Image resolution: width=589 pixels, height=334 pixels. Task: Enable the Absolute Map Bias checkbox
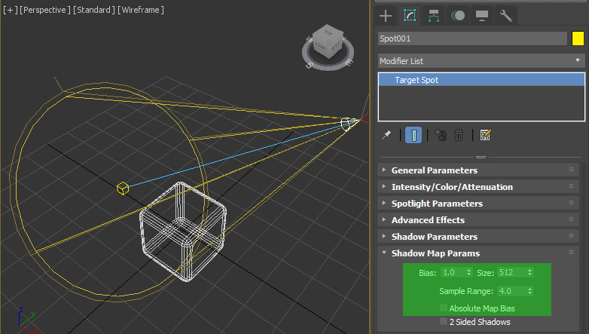coord(444,308)
